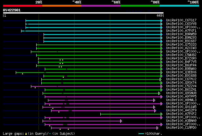Select hit label UniRef100_B9RW60

[181, 69]
